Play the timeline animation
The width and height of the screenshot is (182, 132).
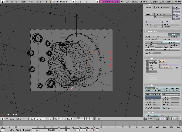tap(81, 130)
